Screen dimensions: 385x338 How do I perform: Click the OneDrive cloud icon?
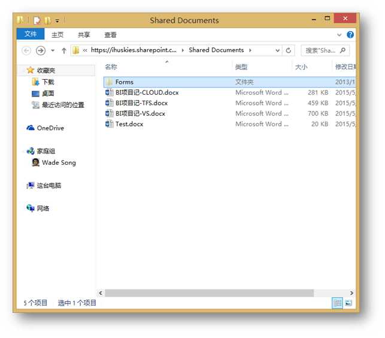coord(30,128)
